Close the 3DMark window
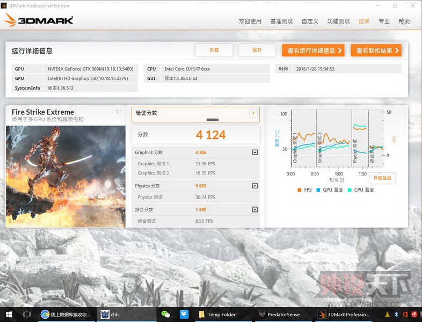The width and height of the screenshot is (422, 322). [x=413, y=5]
